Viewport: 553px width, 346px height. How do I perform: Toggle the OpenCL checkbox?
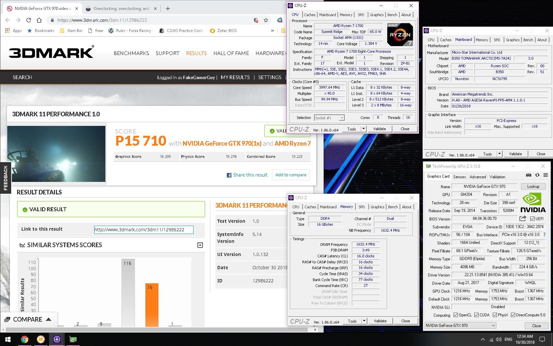(x=456, y=315)
